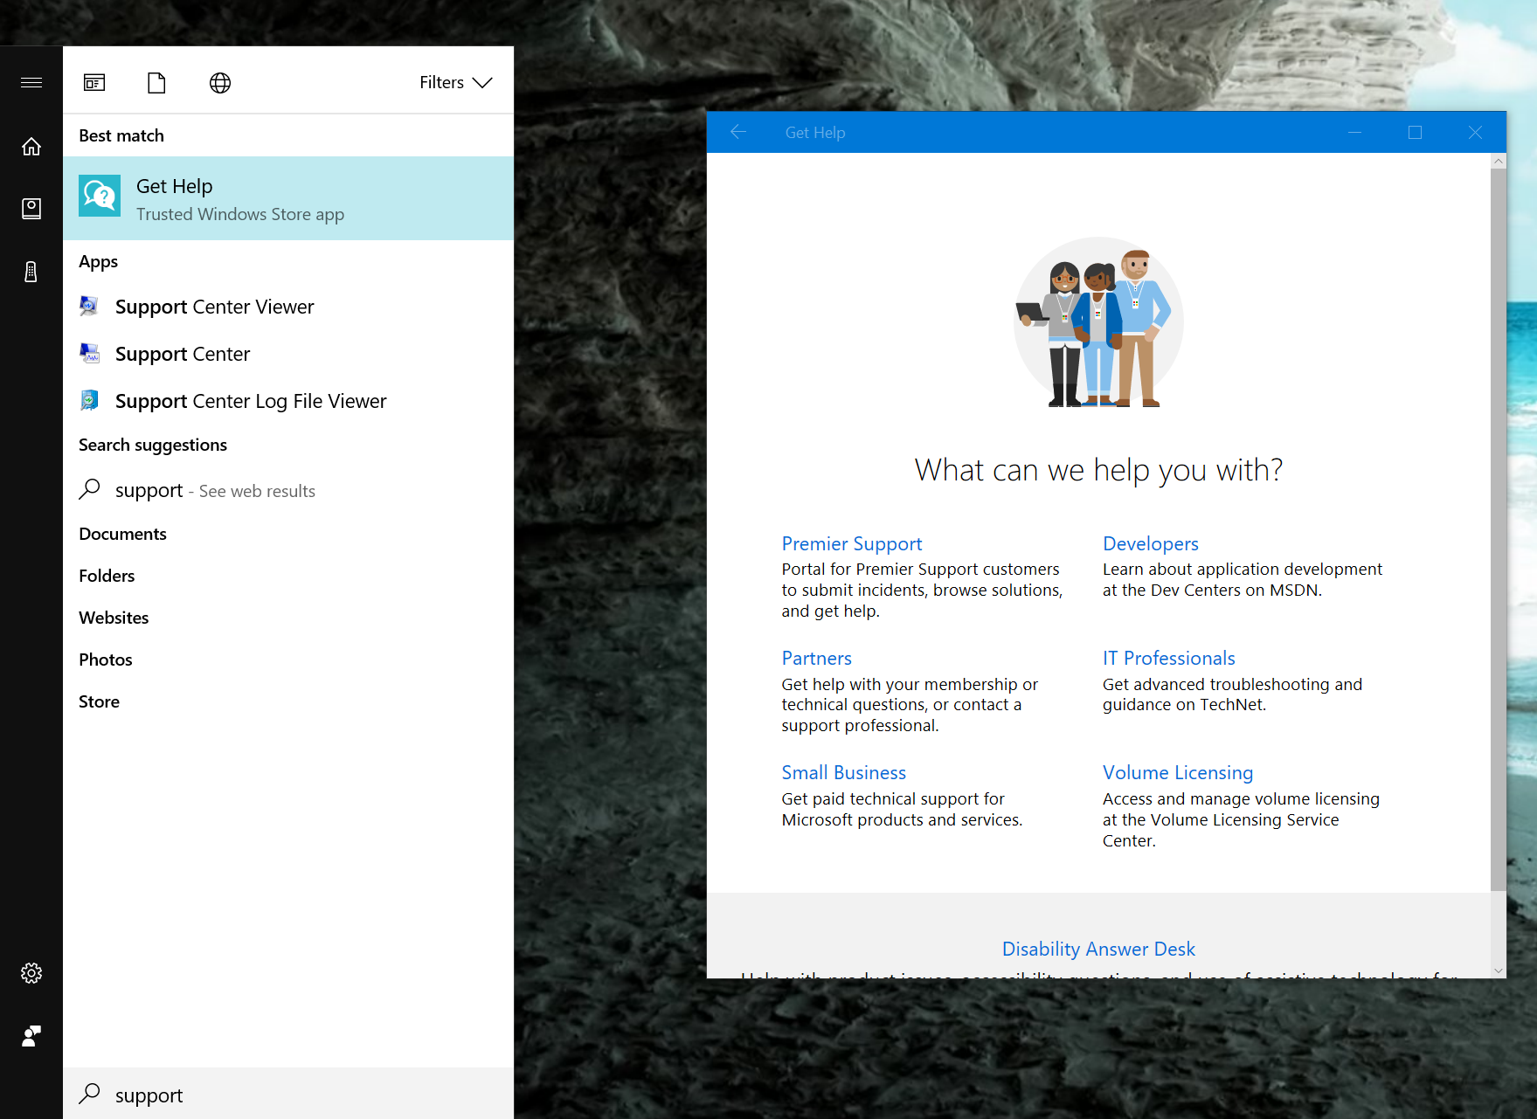Click the Feedback person icon

pos(31,1036)
